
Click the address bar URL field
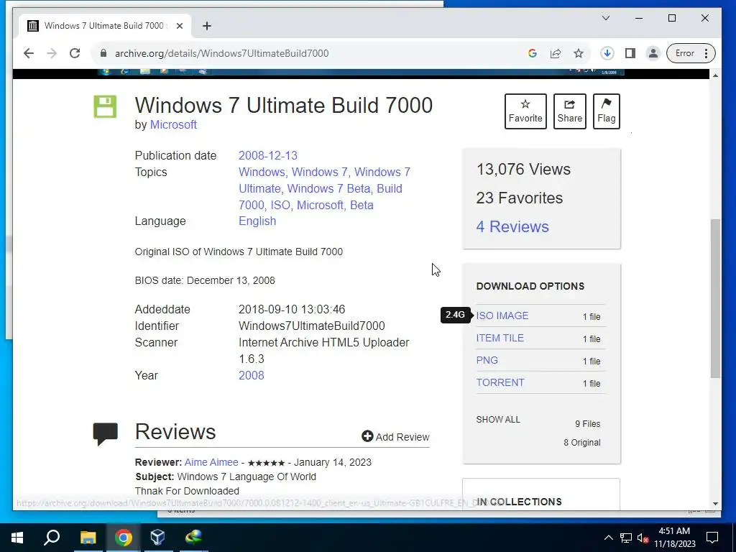pos(310,53)
